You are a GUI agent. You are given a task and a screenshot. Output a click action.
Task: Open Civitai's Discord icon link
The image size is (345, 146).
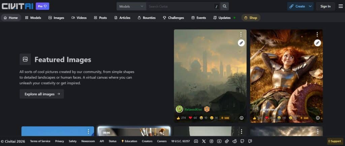[x=196, y=141]
